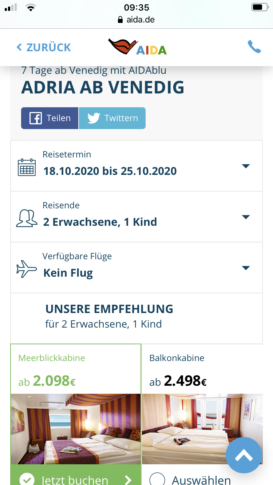
Task: Tap the phone call icon
Action: pyautogui.click(x=254, y=47)
